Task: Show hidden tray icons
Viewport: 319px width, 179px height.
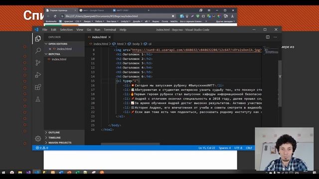Action: 267,173
